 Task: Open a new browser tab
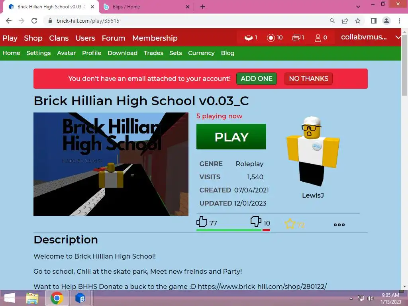click(x=203, y=7)
